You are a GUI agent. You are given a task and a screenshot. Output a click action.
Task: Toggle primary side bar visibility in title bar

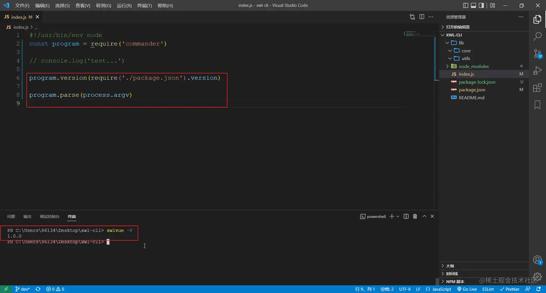(465, 5)
